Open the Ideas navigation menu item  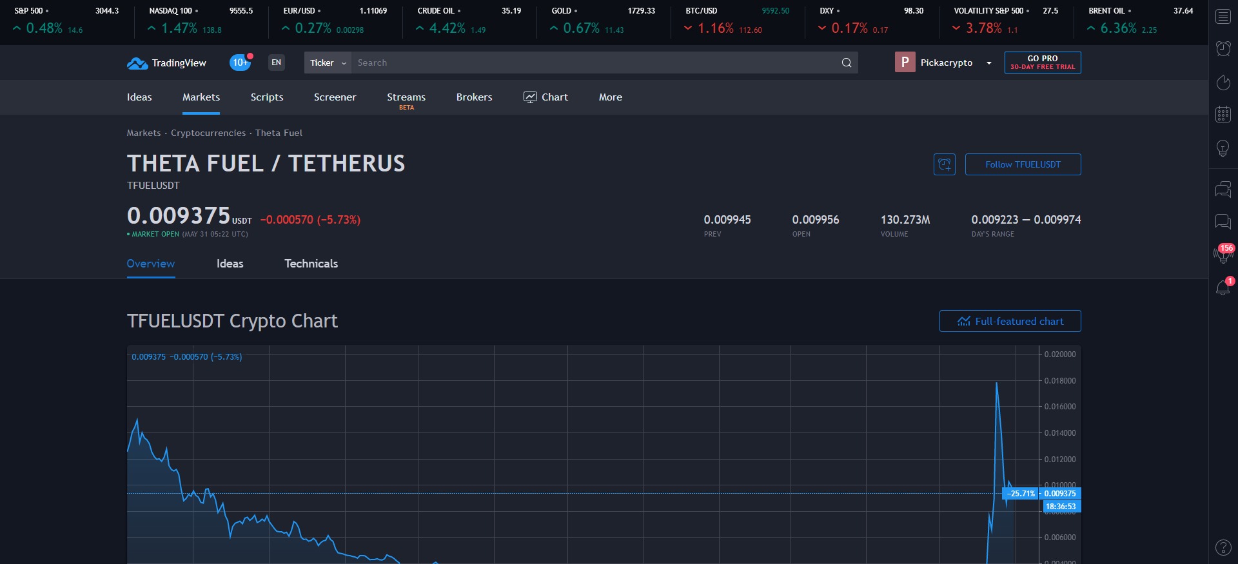(139, 97)
